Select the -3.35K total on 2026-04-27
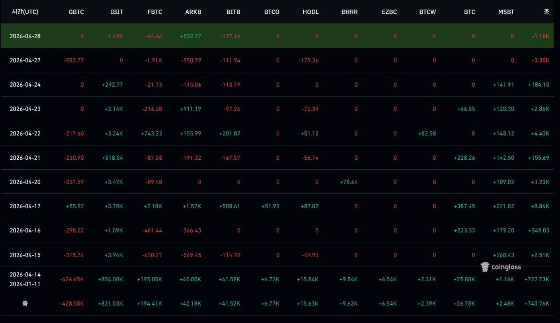 tap(540, 60)
